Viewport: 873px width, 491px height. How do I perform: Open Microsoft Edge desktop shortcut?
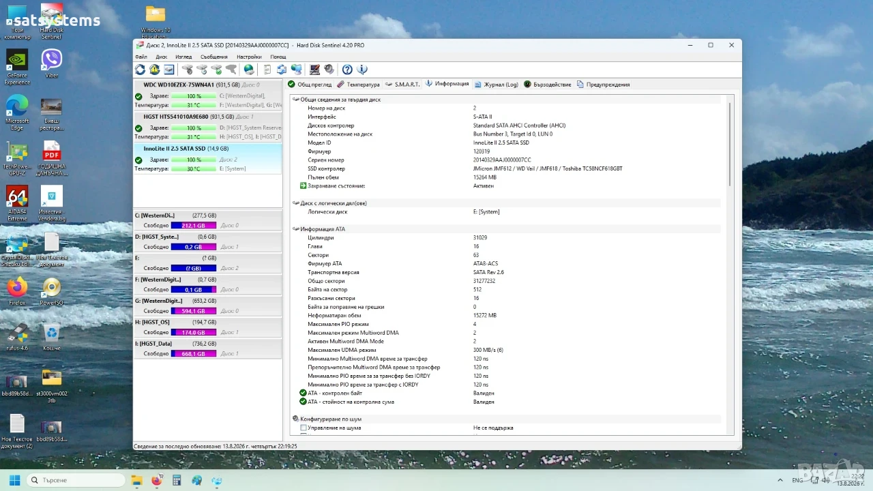(17, 112)
